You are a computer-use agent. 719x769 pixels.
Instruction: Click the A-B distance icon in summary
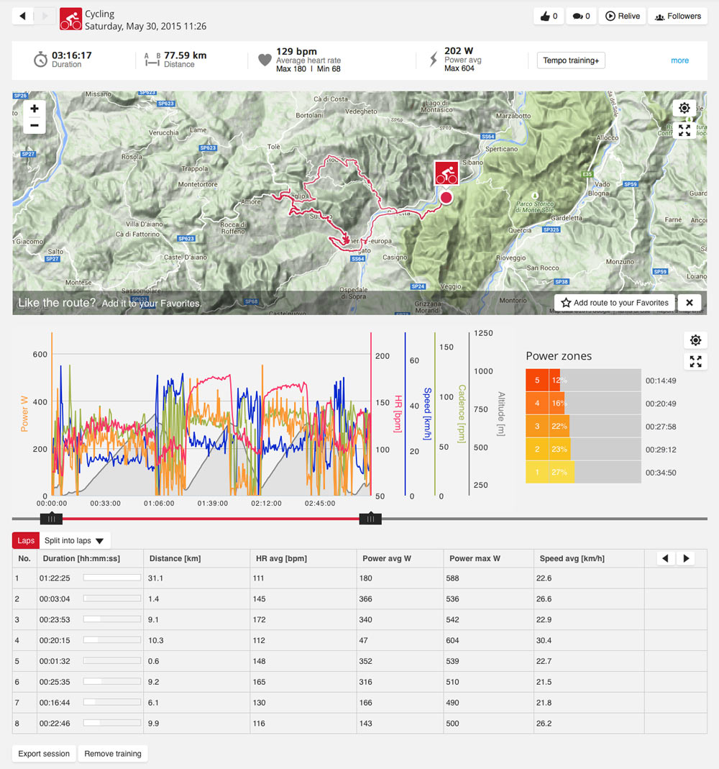pos(152,60)
